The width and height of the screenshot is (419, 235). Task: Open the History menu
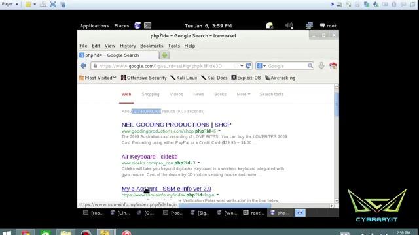[x=128, y=46]
